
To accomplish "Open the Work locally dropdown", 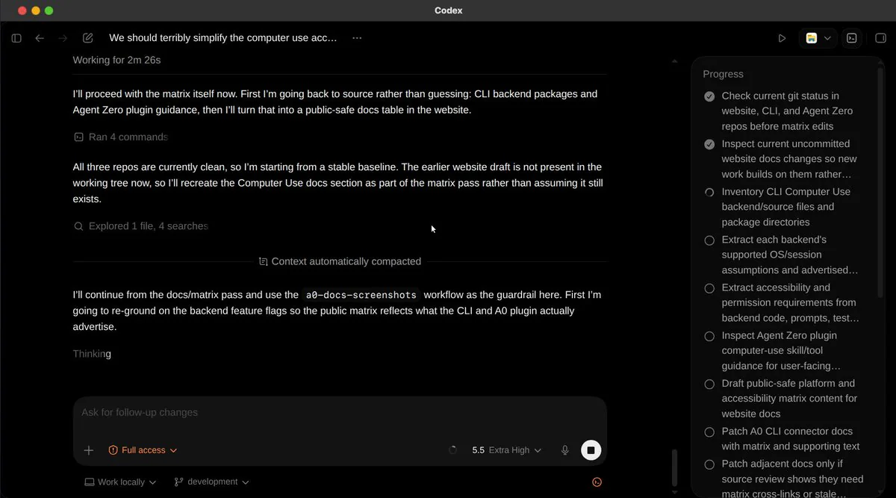I will pos(120,482).
